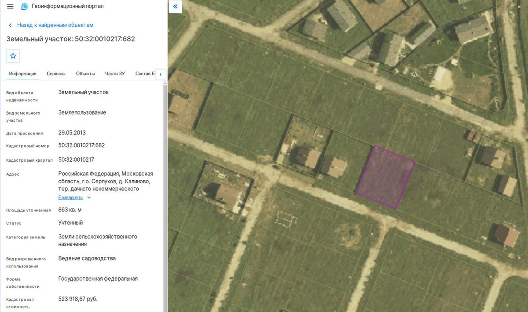Show more tabs with the right arrow
Image resolution: width=528 pixels, height=312 pixels.
161,74
